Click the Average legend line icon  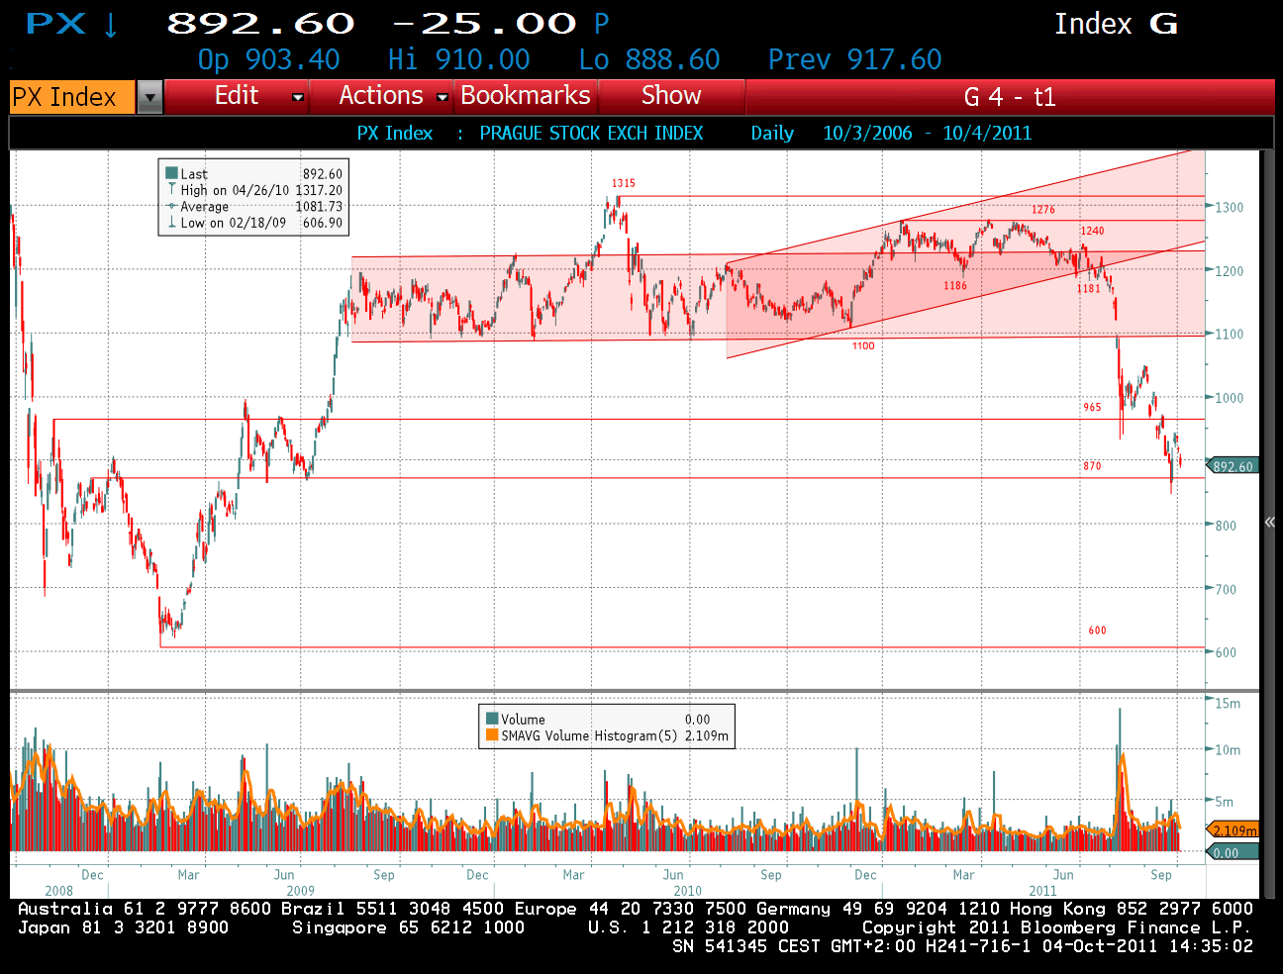click(x=171, y=206)
